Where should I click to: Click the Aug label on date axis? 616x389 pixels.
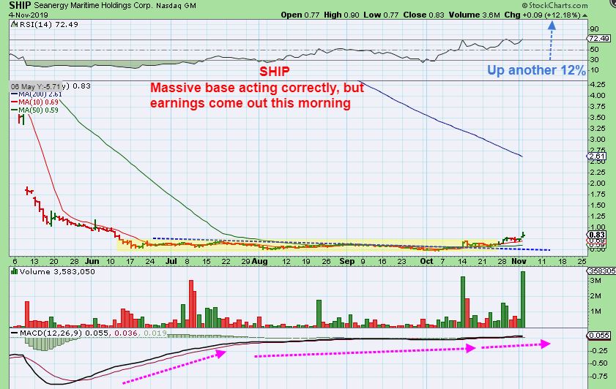coord(259,261)
